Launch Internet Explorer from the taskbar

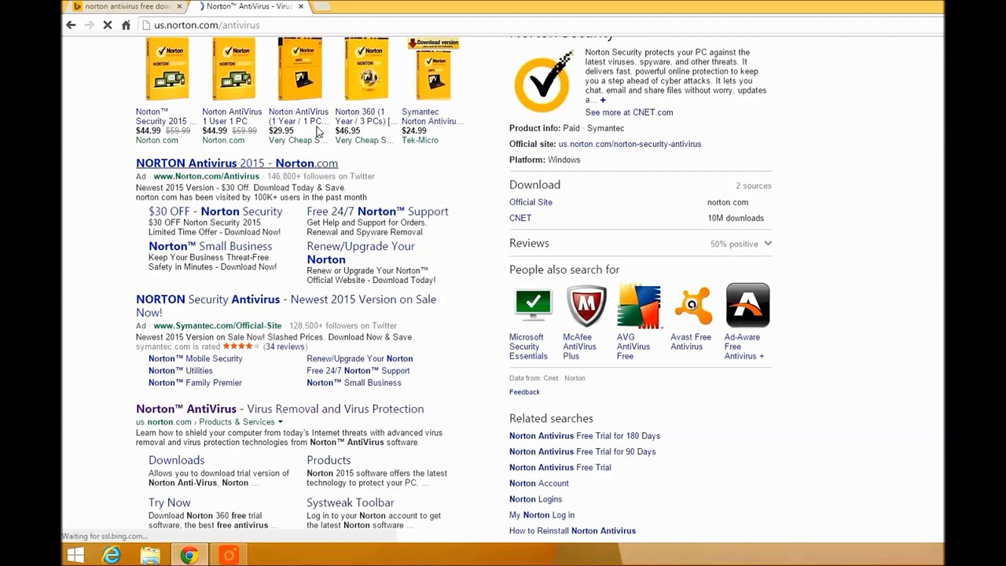(x=112, y=556)
